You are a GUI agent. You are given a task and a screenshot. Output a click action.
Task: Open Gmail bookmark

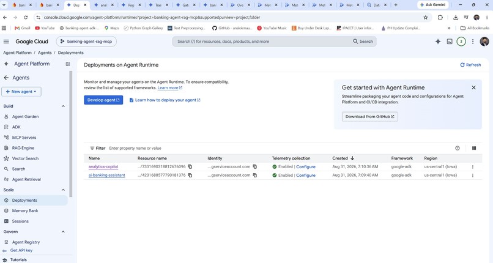[22, 28]
